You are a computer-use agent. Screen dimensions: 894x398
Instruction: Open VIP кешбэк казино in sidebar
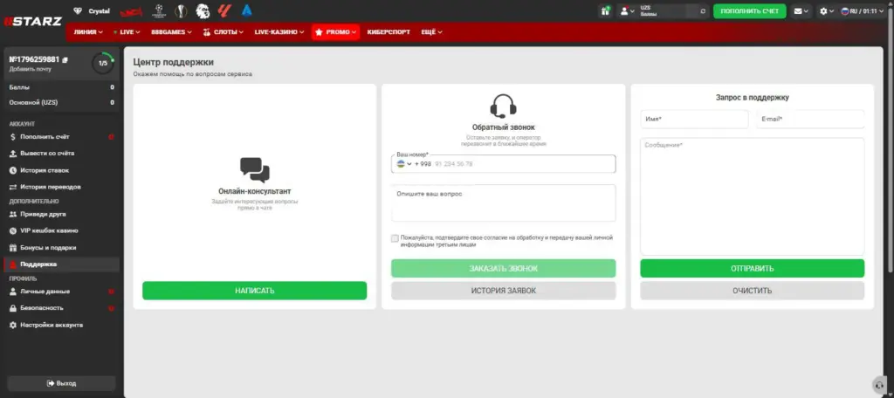[x=61, y=230]
